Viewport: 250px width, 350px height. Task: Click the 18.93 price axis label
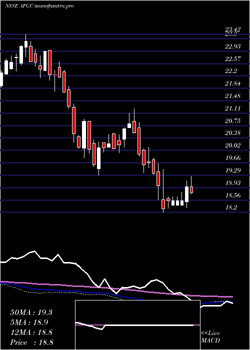(233, 183)
